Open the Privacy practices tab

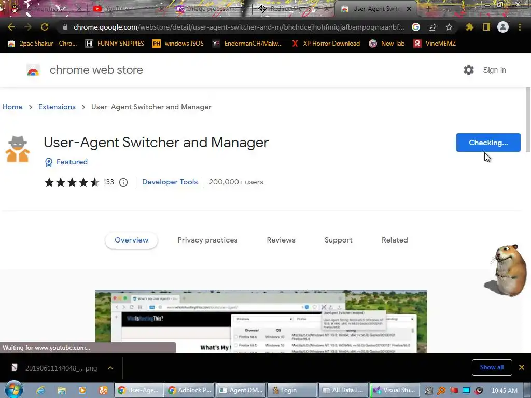tap(207, 240)
